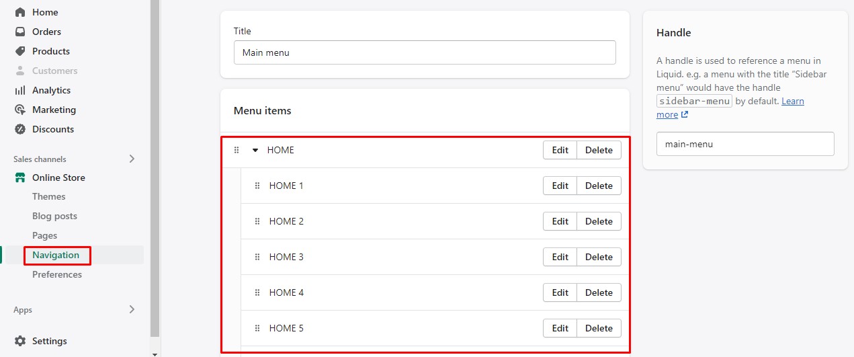The width and height of the screenshot is (854, 357).
Task: Click the Online Store storefront icon
Action: [x=20, y=177]
